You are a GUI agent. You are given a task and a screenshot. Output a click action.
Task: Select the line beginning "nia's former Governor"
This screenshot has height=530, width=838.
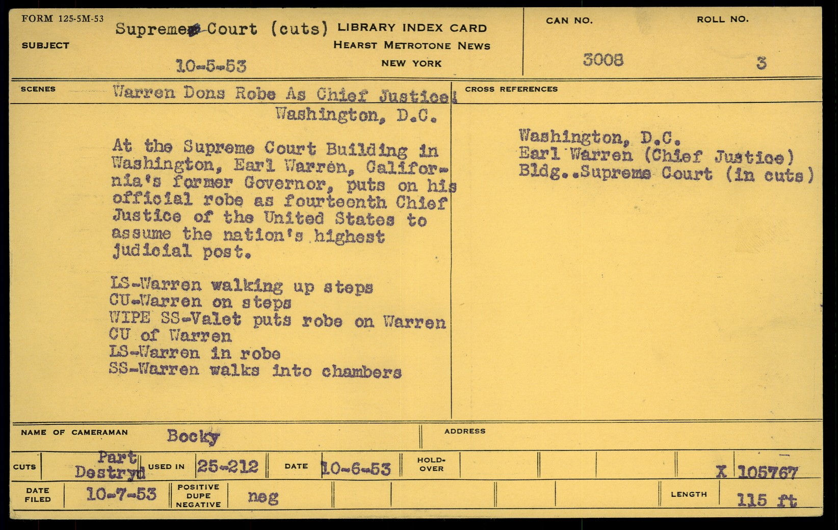pos(284,183)
